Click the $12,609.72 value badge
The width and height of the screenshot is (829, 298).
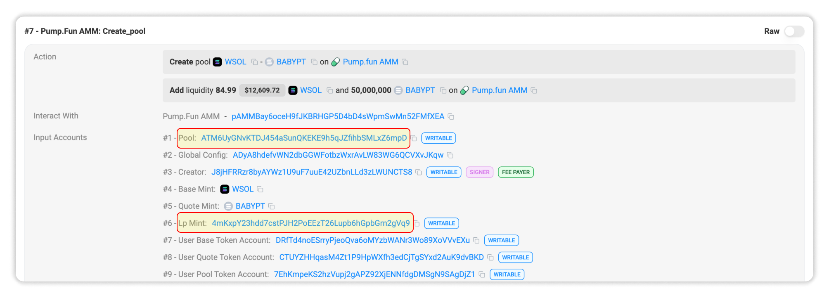262,90
